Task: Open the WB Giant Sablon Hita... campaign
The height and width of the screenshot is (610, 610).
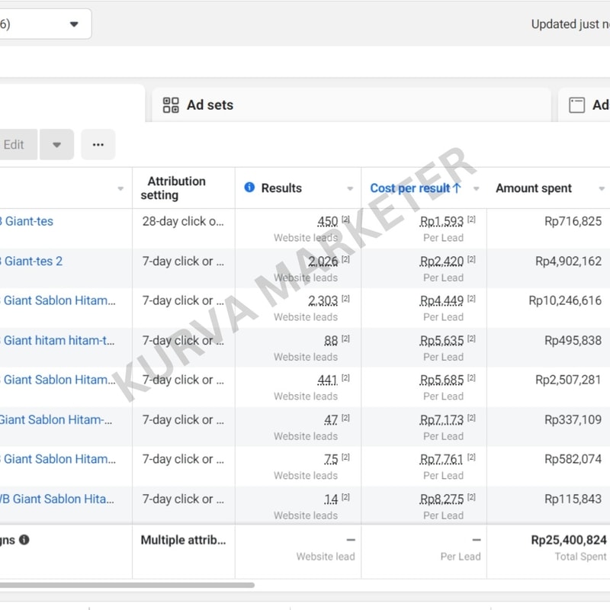Action: tap(57, 499)
